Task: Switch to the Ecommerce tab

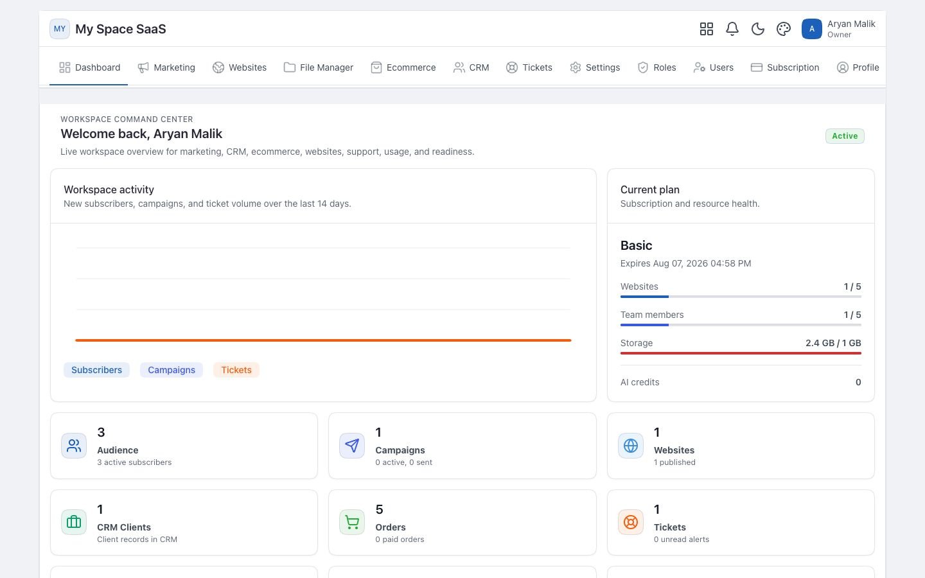Action: click(403, 67)
